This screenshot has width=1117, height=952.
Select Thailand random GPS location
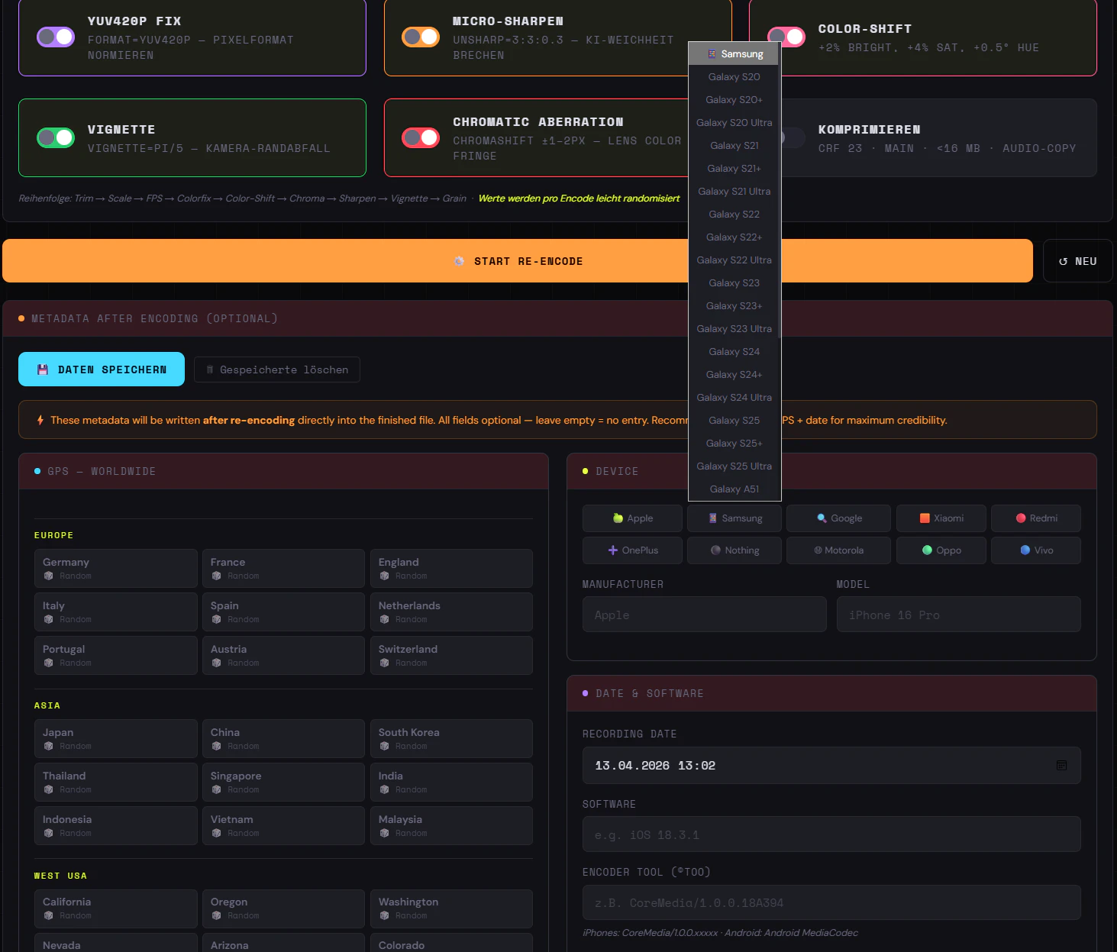point(116,783)
